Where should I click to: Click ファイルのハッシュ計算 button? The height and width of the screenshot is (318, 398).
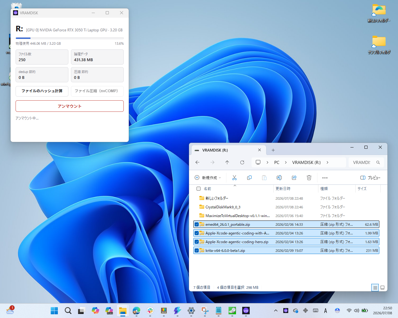(x=42, y=91)
